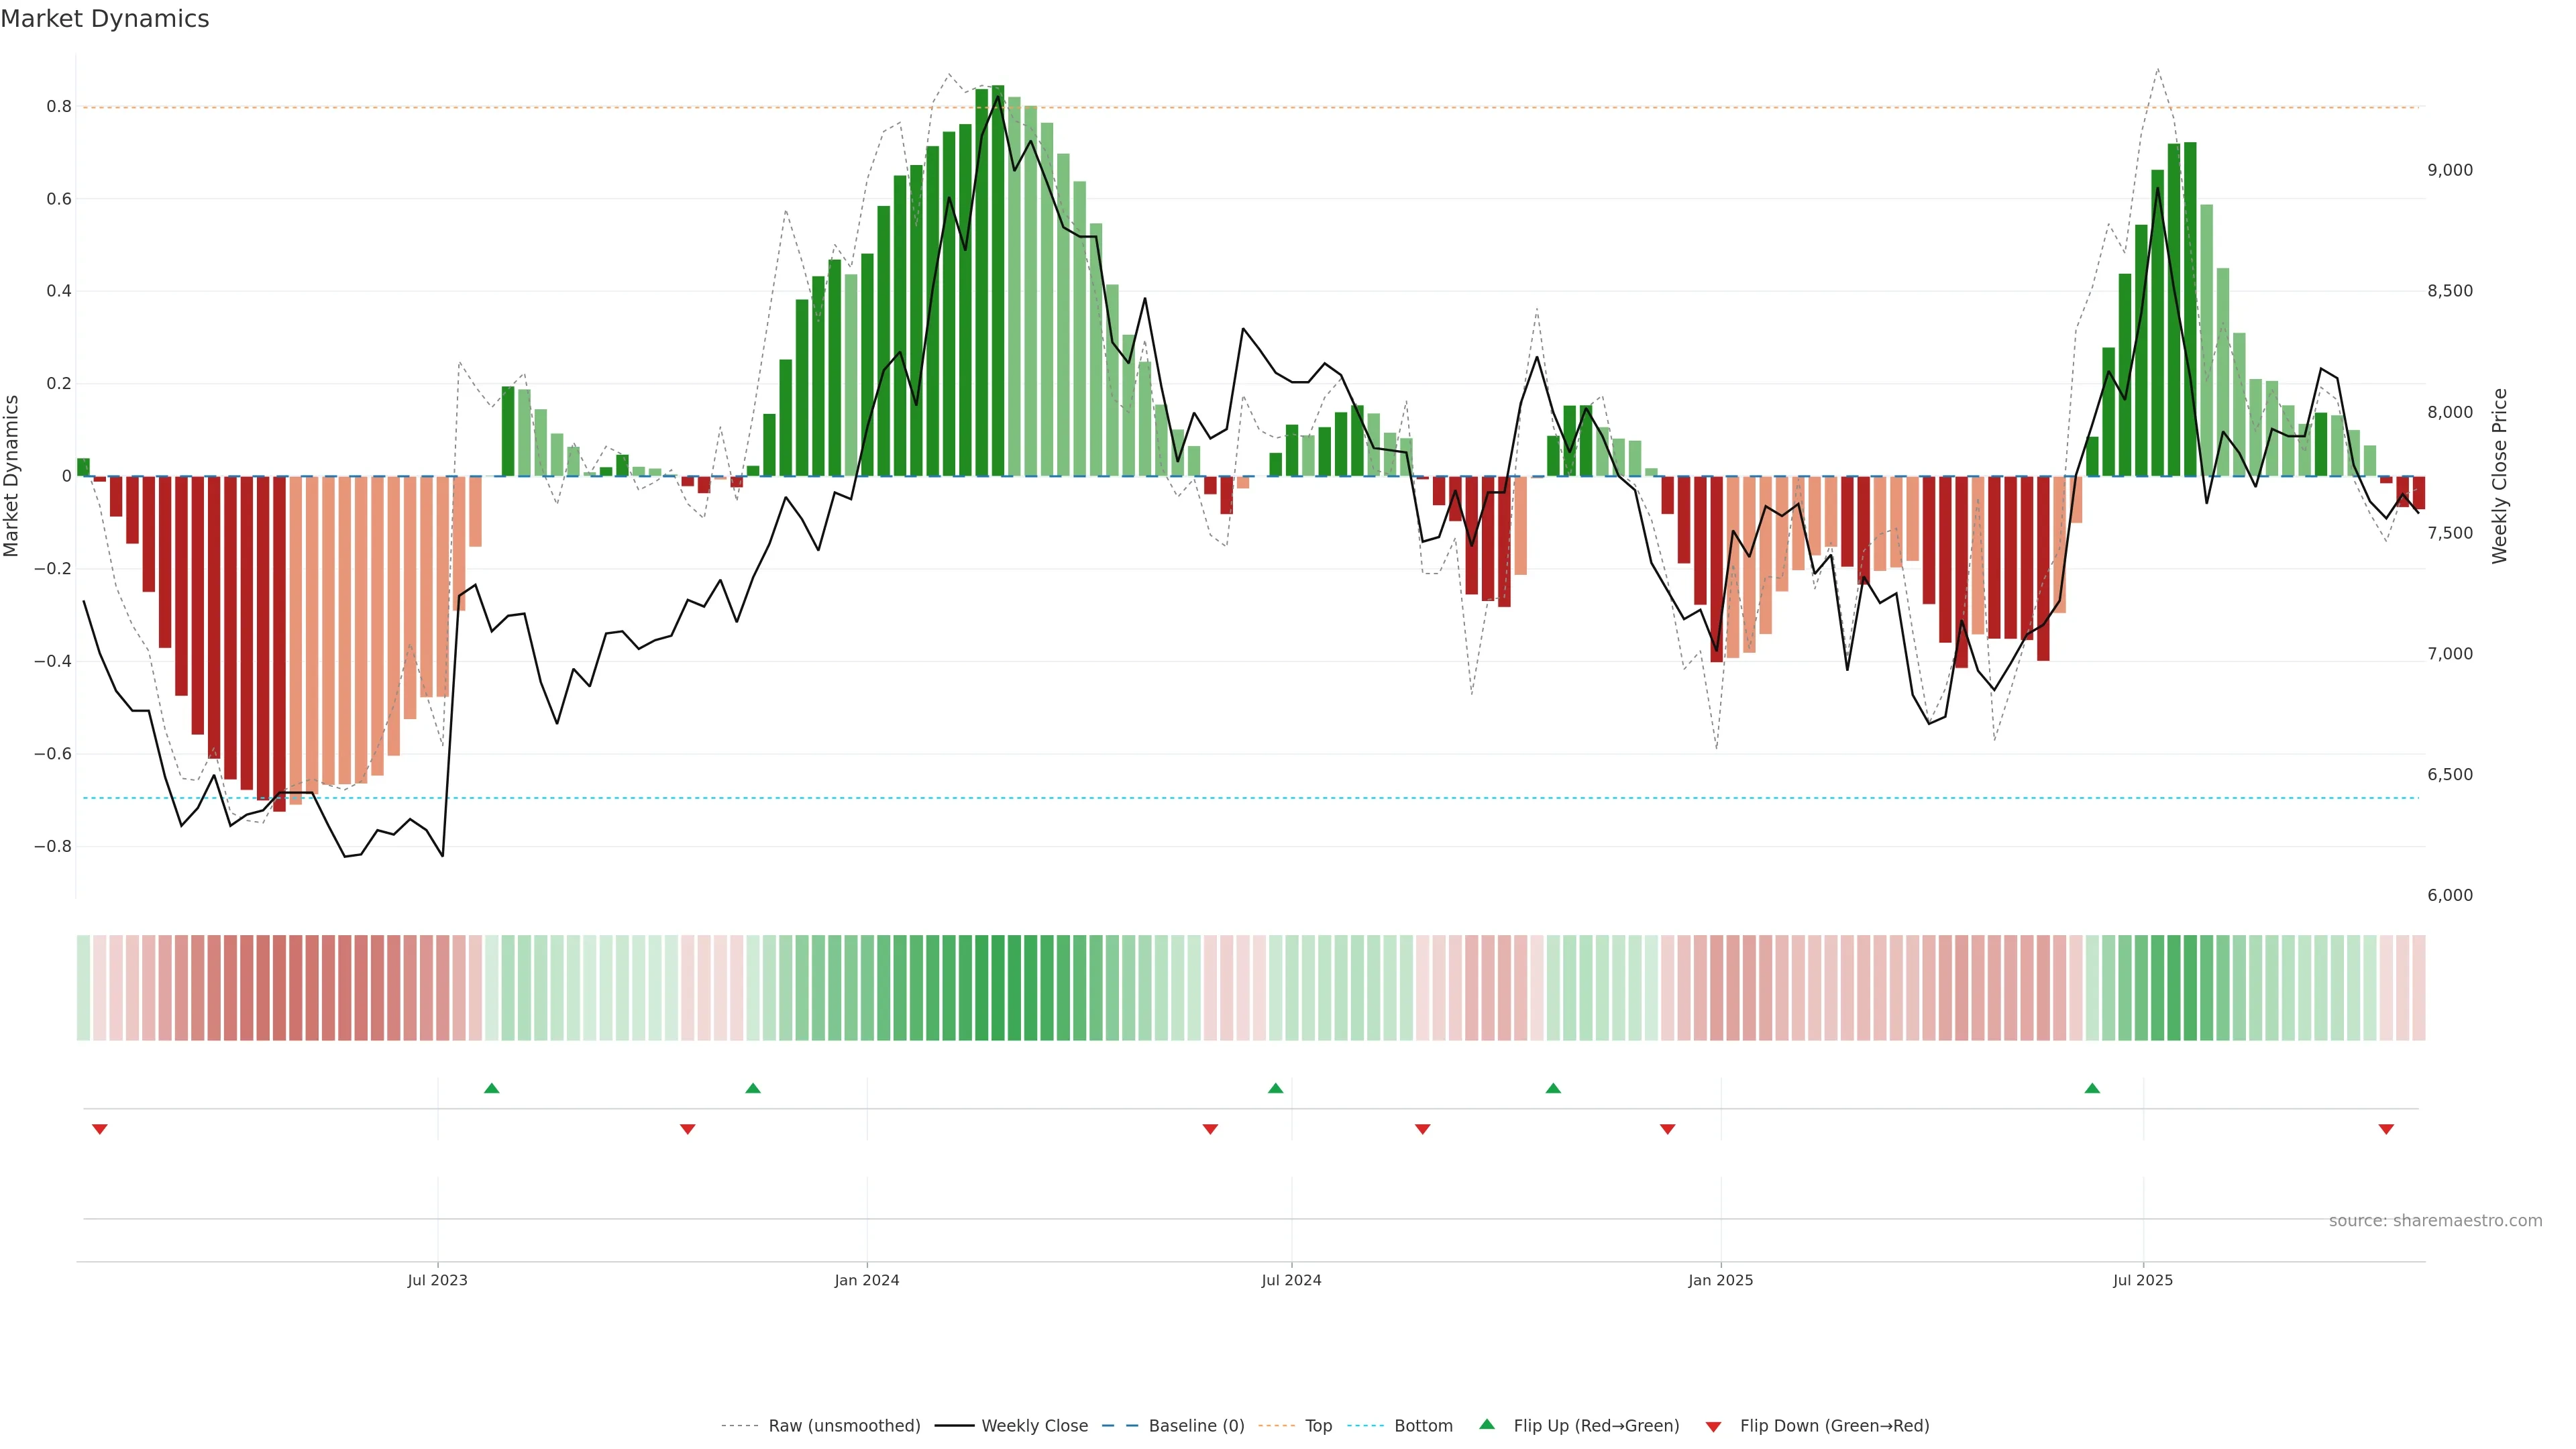Click the green flip-up marker just before Jul 2025

point(2092,1088)
